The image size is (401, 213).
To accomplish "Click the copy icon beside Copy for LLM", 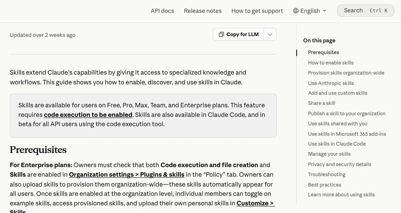I will tap(221, 34).
